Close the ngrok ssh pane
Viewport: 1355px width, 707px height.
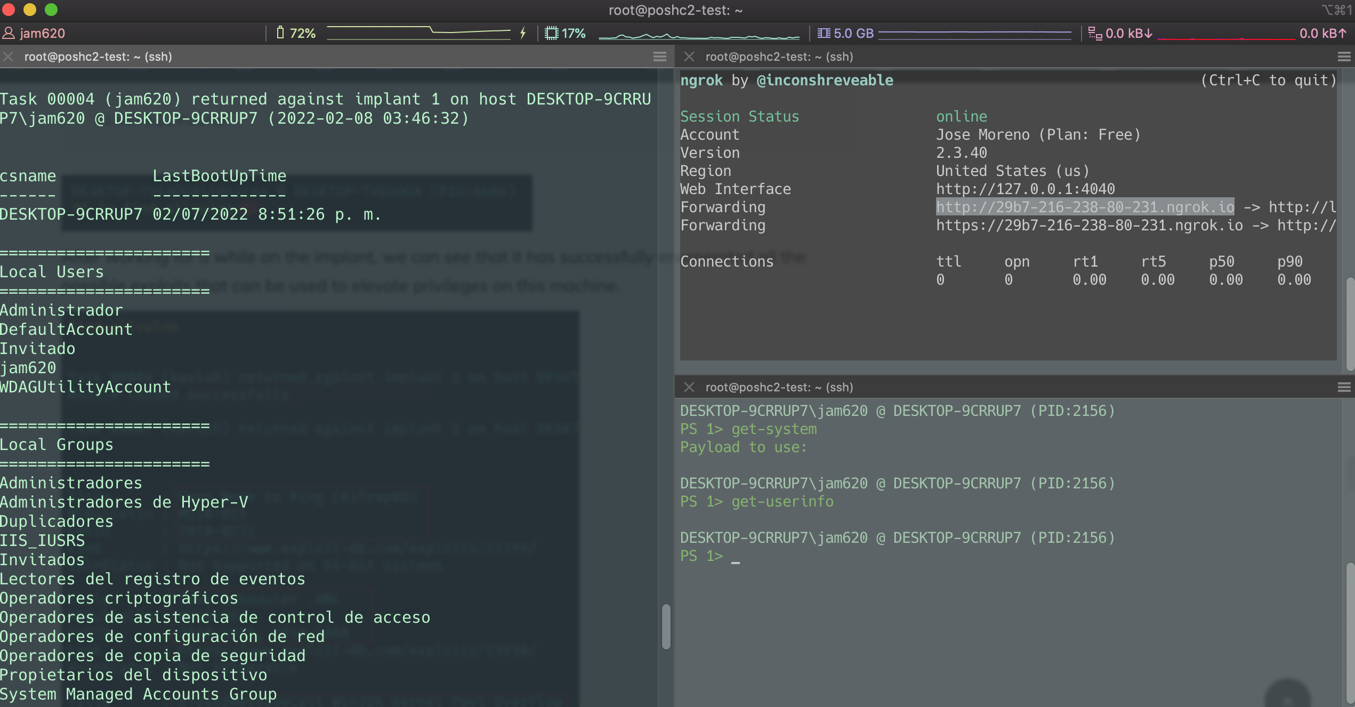tap(689, 57)
